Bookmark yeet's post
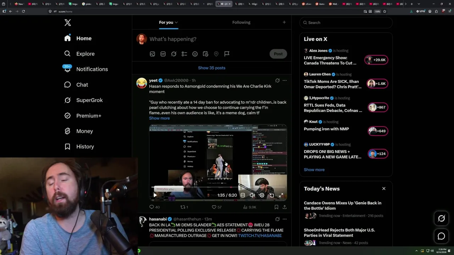The image size is (454, 255). [x=276, y=207]
